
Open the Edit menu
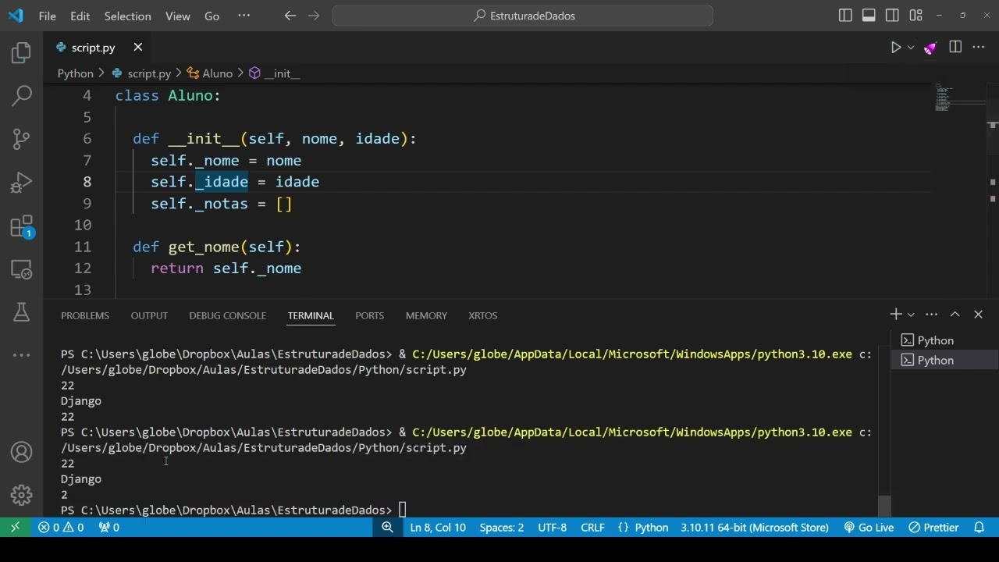tap(80, 16)
